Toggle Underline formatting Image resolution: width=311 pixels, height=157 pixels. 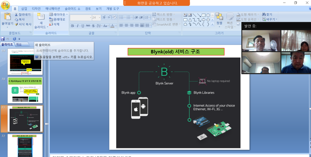point(83,26)
